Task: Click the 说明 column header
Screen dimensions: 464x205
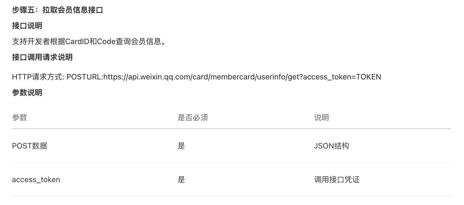Action: click(322, 117)
